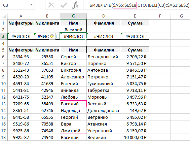Expand the Name Box dropdown arrow

pyautogui.click(x=31, y=5)
